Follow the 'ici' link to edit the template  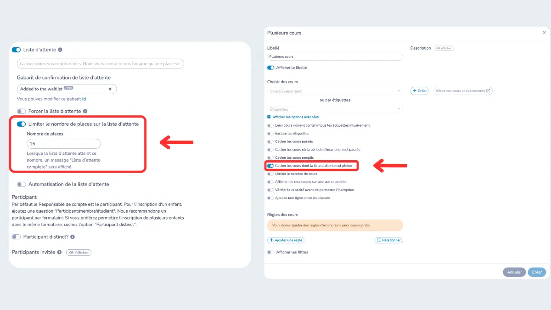pyautogui.click(x=84, y=99)
